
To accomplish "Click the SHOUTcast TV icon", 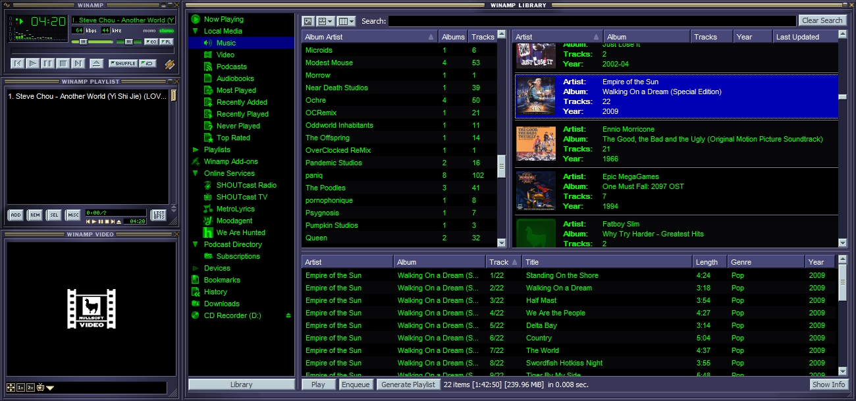I will [208, 197].
